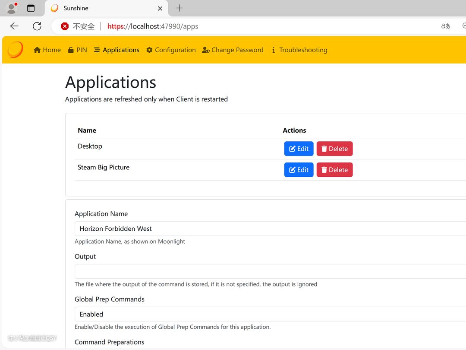Select the Sunshine browser tab
Image resolution: width=466 pixels, height=350 pixels.
click(x=107, y=8)
